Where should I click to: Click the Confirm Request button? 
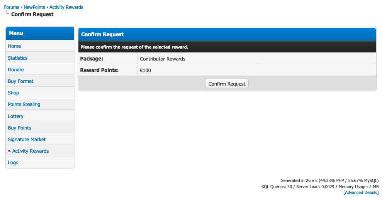pyautogui.click(x=227, y=84)
